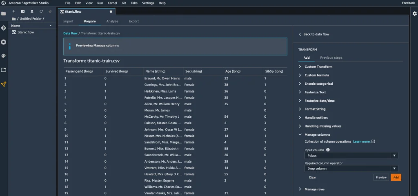Open the running terminals and kernels icon
Viewport: 418px width, 196px height.
(3, 42)
